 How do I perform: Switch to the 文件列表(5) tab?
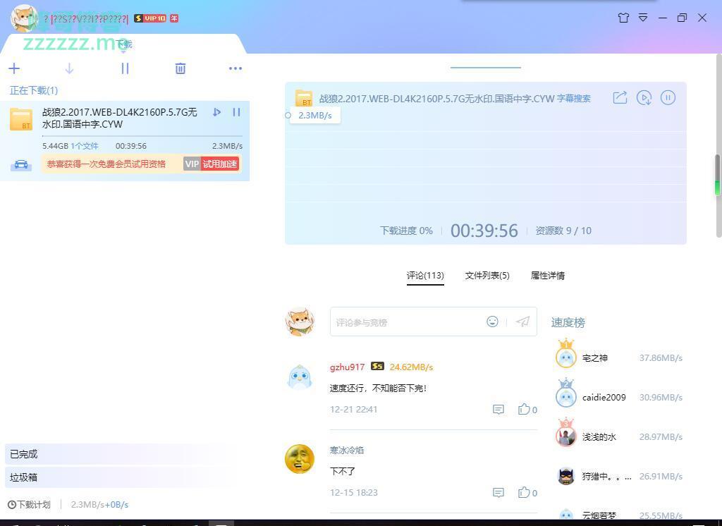tap(487, 276)
